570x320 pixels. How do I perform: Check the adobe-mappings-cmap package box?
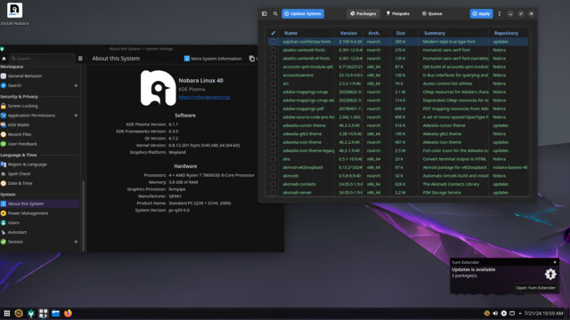(273, 92)
